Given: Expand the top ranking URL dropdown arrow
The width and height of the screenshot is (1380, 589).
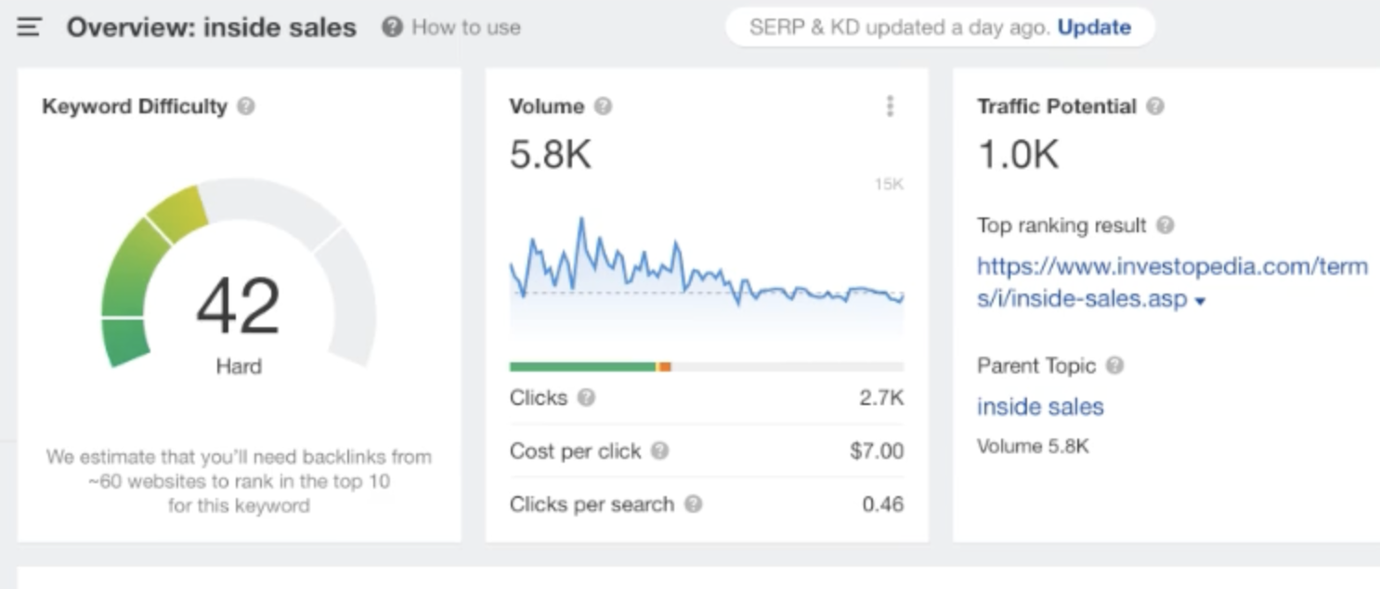Looking at the screenshot, I should (x=1200, y=302).
